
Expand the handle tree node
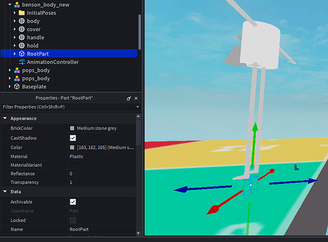pos(14,37)
